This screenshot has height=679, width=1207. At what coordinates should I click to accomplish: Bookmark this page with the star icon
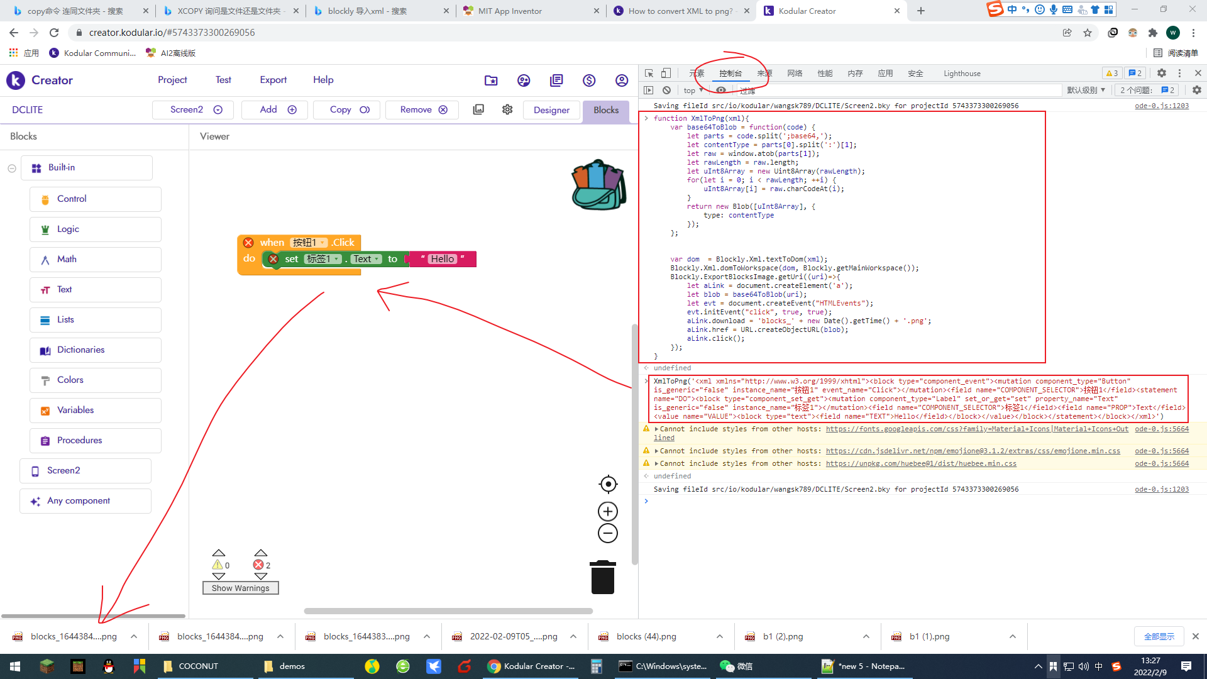pyautogui.click(x=1087, y=33)
